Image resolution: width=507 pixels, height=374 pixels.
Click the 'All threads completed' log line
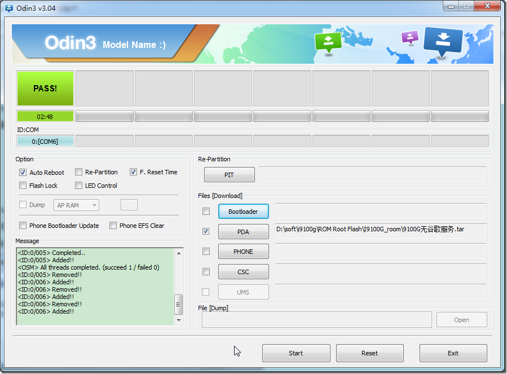(89, 267)
